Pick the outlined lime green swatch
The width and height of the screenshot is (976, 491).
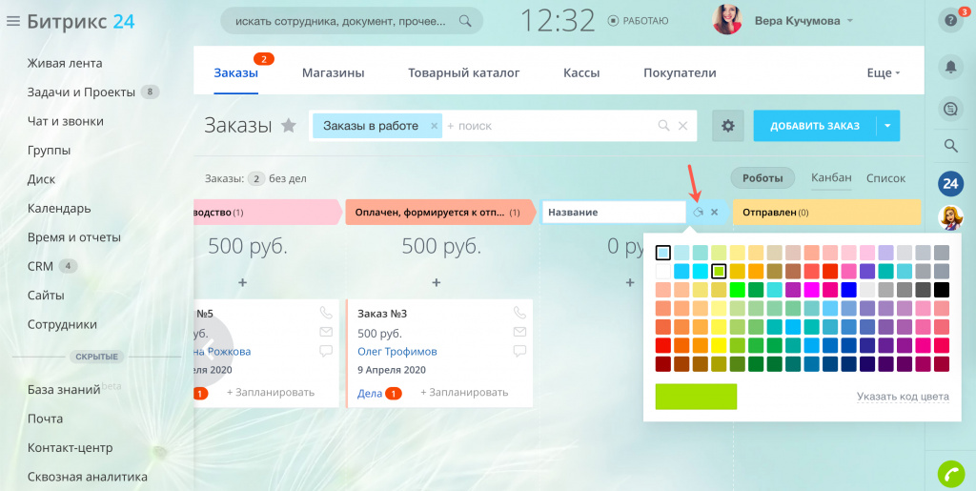(719, 272)
